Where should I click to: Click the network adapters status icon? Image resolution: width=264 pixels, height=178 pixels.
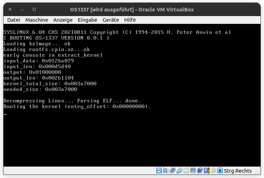173,171
